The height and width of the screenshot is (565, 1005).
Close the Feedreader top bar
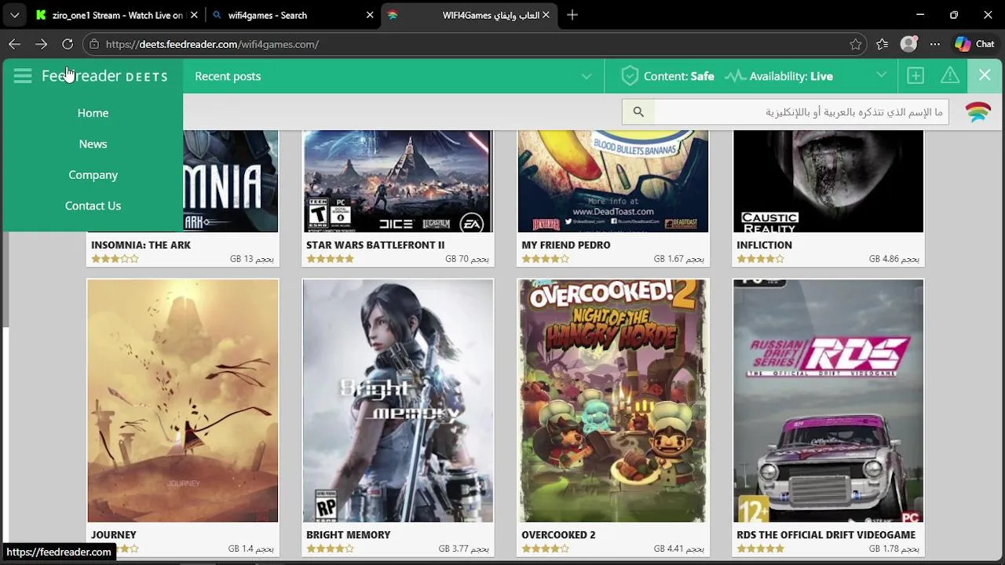(985, 76)
